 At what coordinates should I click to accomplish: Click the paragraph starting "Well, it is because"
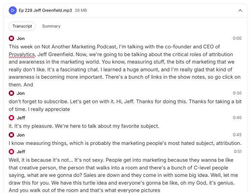point(121,171)
